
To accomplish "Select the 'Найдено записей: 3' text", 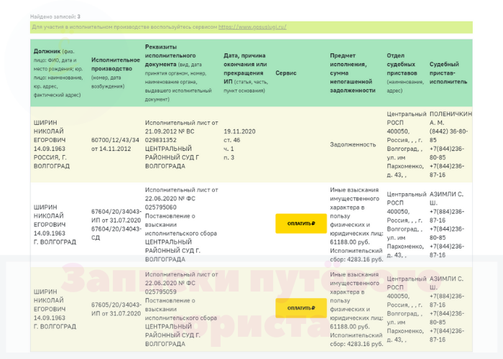I will [55, 17].
